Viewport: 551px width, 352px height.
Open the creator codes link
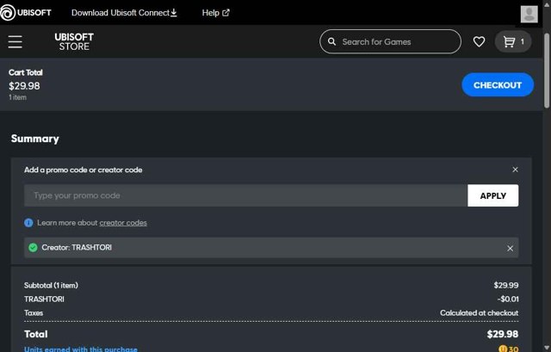pos(123,223)
